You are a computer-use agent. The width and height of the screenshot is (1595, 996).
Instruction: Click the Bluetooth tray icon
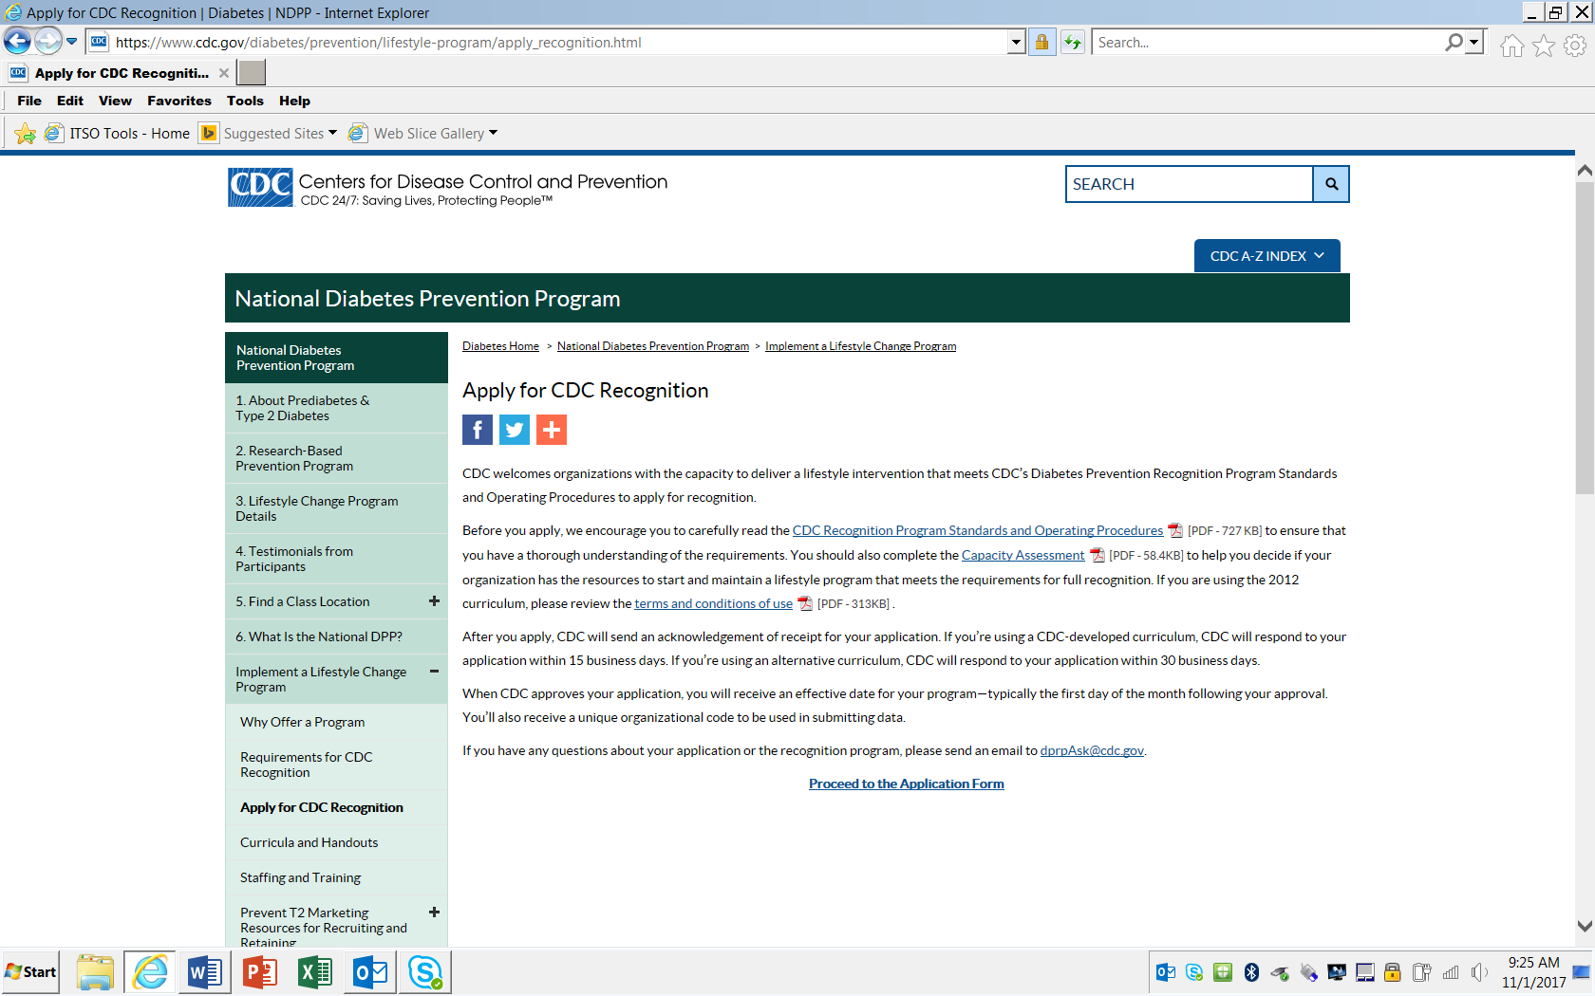coord(1251,972)
